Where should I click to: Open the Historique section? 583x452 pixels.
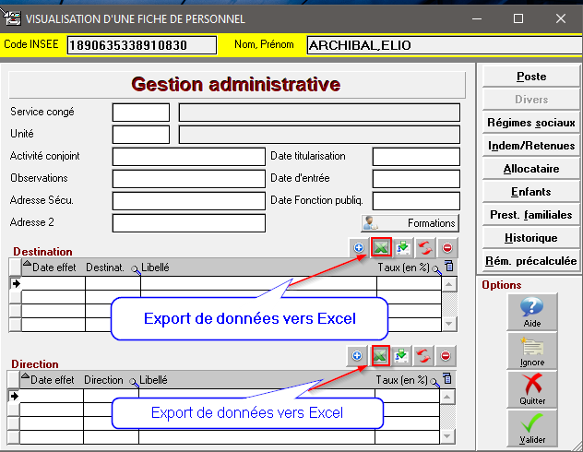coord(530,238)
